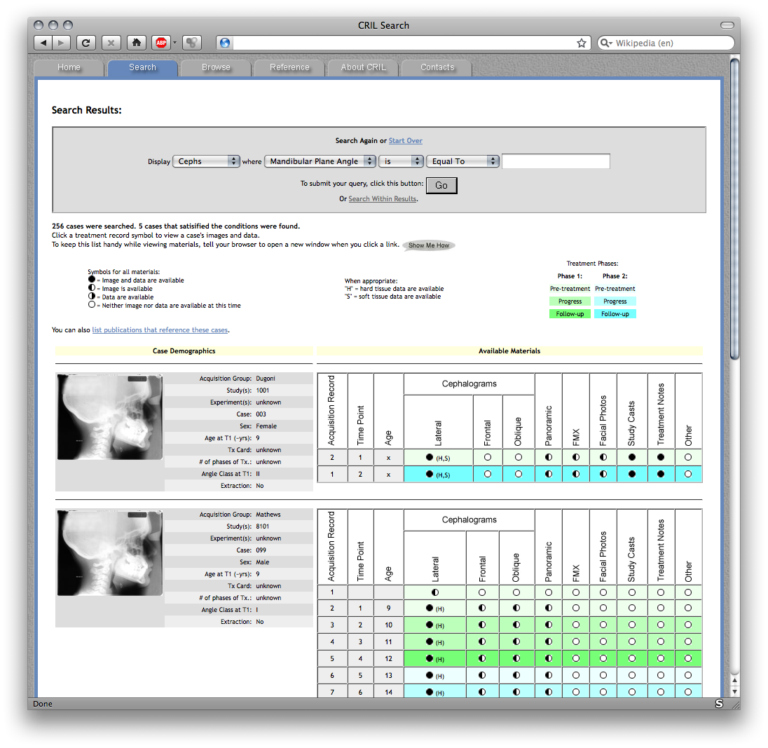Screen dimensions: 768x748
Task: Click the Follow-up green Phase 1 color legend
Action: coord(570,314)
